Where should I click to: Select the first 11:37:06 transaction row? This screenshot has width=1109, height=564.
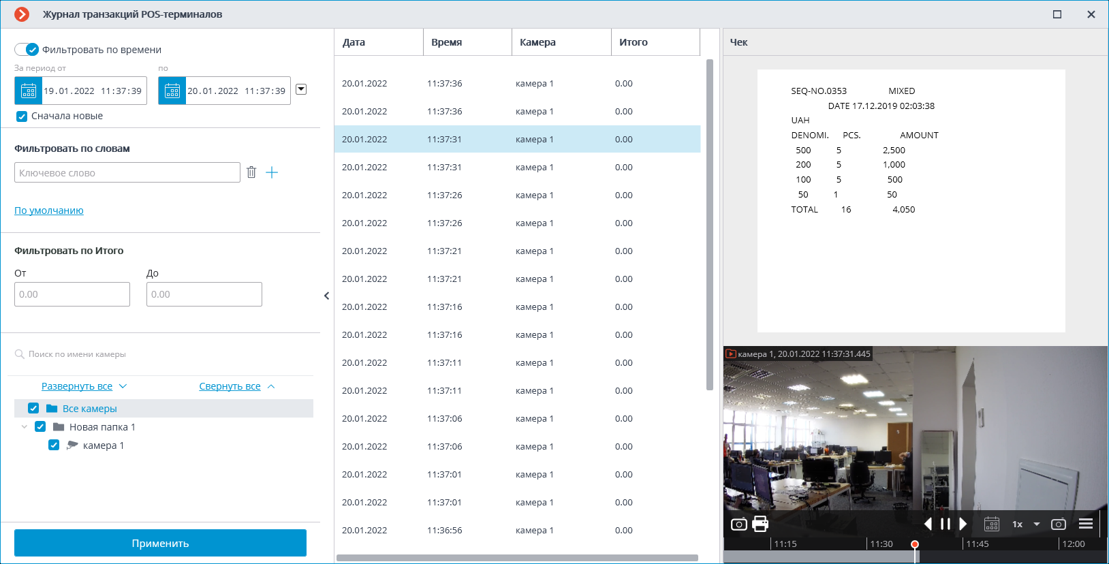pyautogui.click(x=517, y=418)
